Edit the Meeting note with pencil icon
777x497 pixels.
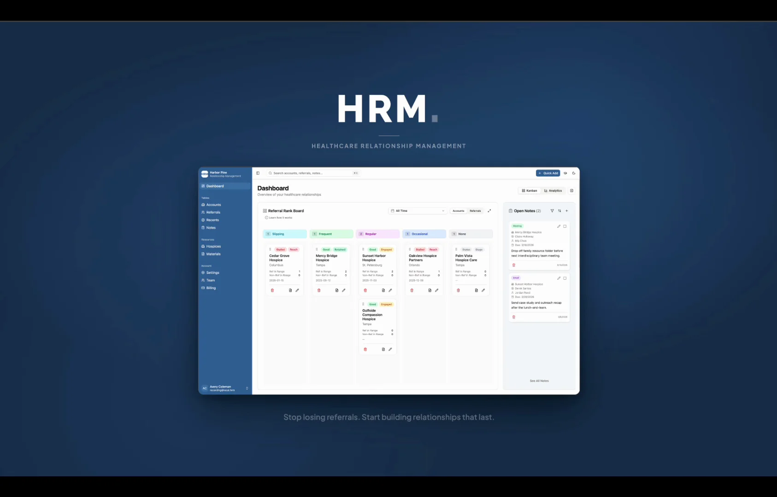(559, 226)
